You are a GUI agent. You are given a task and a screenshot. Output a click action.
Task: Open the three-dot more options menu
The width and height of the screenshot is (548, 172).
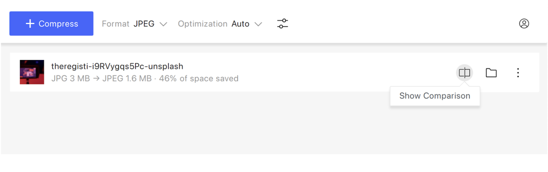518,73
